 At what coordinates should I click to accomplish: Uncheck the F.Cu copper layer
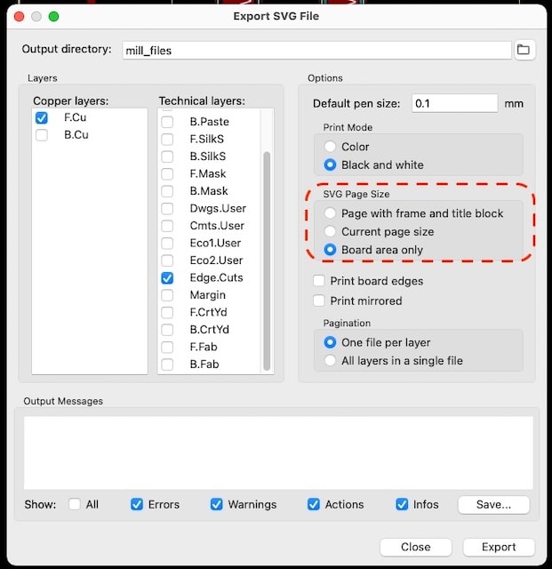42,117
